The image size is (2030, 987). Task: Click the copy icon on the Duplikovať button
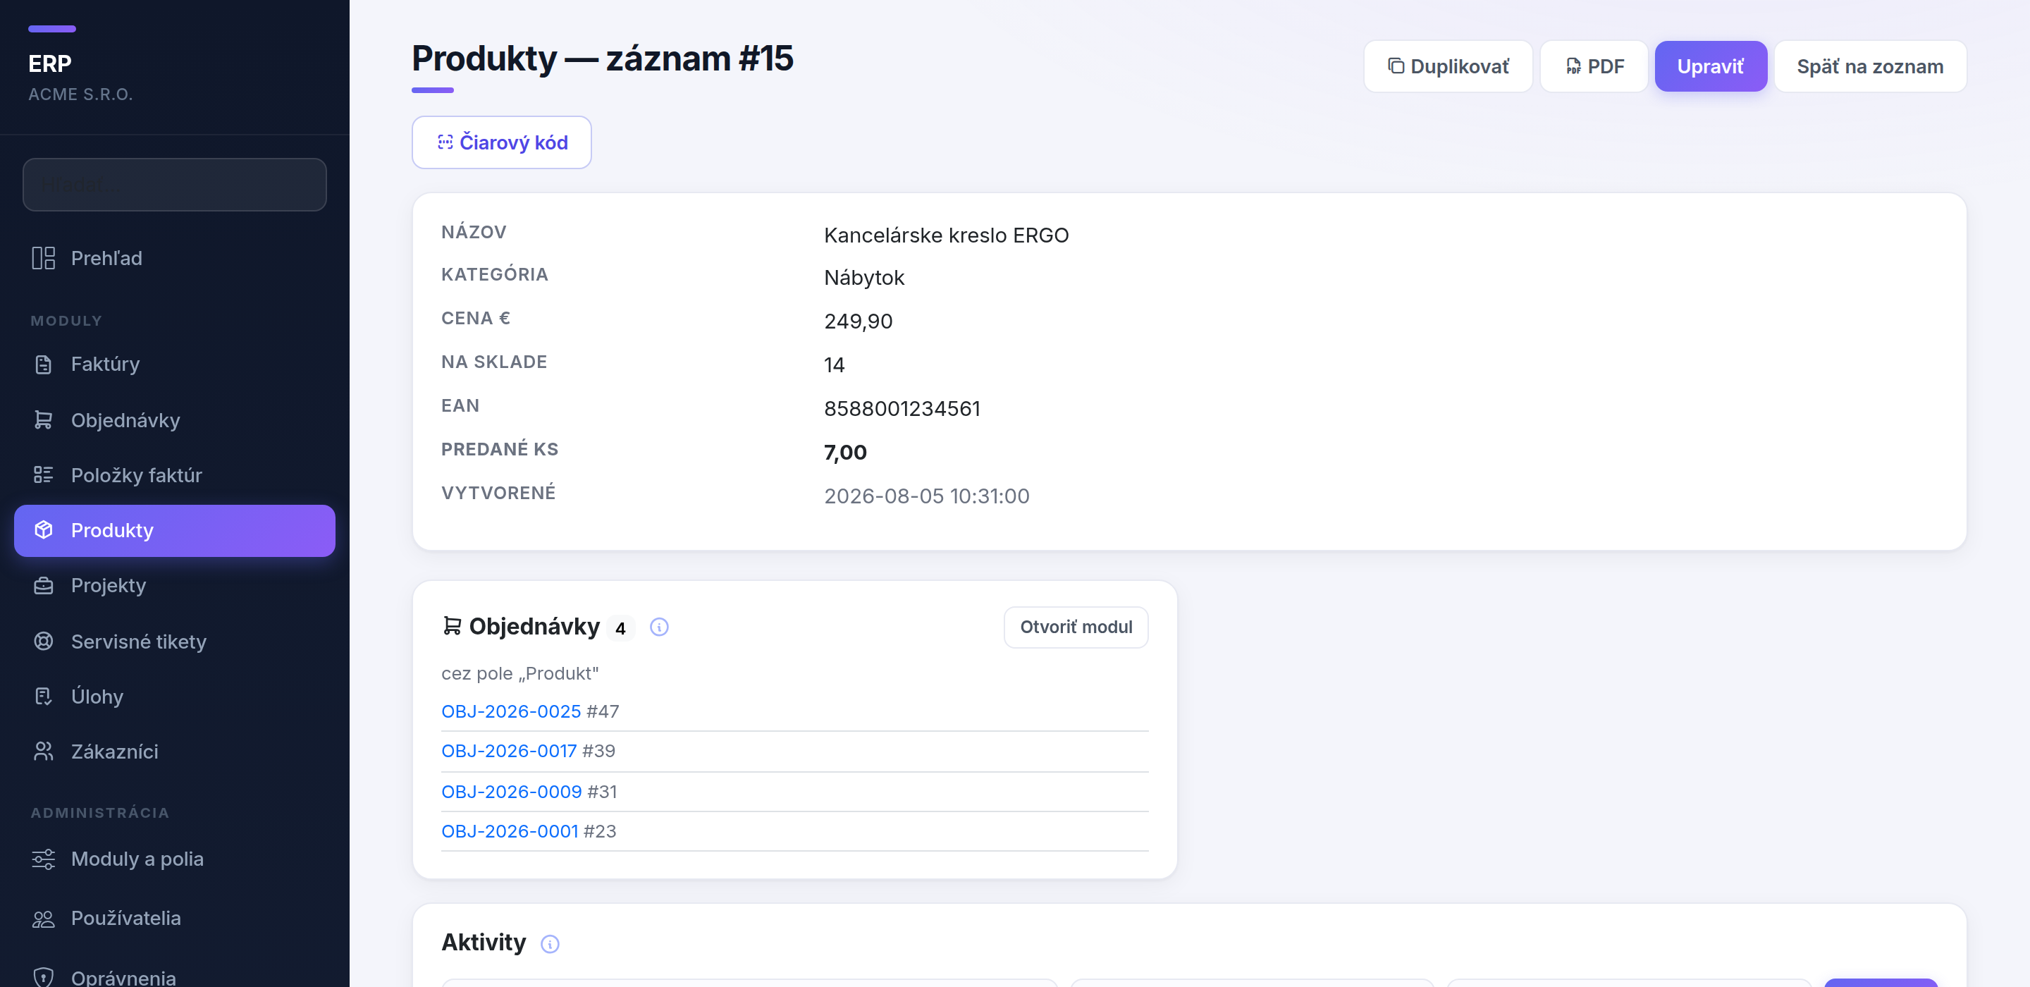1396,66
